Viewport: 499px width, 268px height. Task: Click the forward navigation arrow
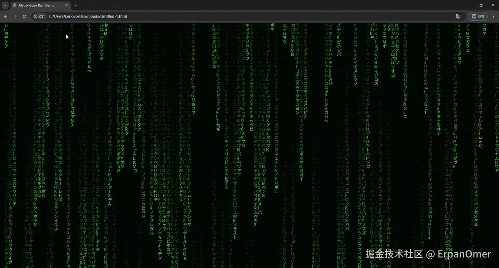point(15,16)
